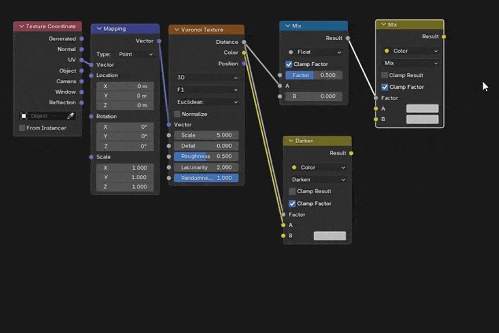The width and height of the screenshot is (499, 333).
Task: Collapse the Darken node
Action: tap(291, 140)
